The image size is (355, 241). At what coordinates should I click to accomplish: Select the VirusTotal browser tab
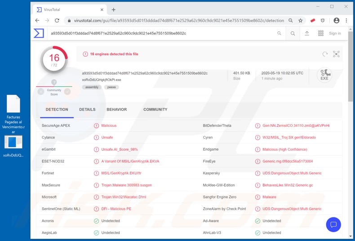(x=70, y=9)
